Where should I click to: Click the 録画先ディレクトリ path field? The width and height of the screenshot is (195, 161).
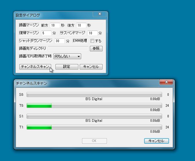(x=68, y=48)
